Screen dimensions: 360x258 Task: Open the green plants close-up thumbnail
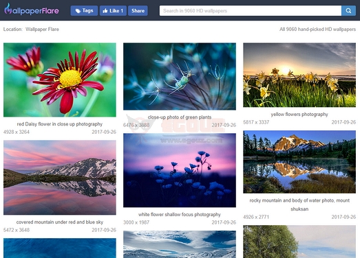pos(180,76)
